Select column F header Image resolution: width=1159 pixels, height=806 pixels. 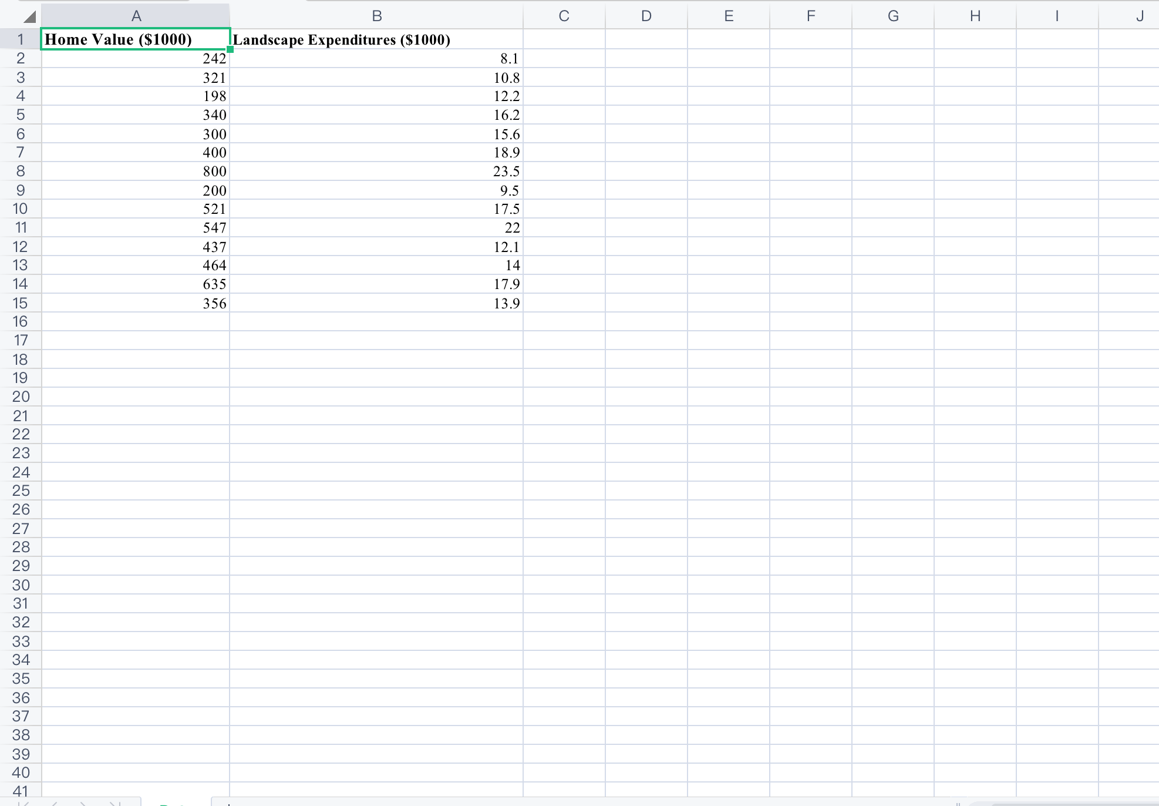tap(810, 16)
